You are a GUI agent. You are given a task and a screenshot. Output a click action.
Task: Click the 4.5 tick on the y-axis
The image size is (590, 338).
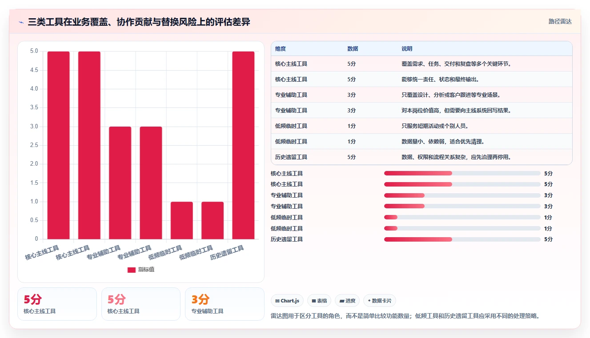coord(34,70)
